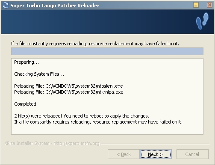Click the disabled Cancel button

point(192,154)
